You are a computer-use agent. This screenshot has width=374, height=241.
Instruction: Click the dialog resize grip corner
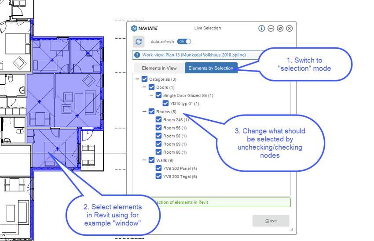pyautogui.click(x=291, y=230)
